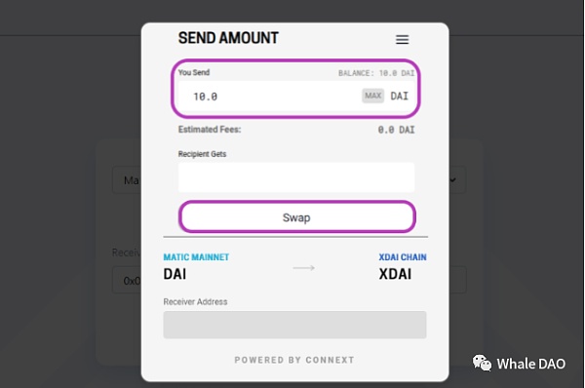Image resolution: width=585 pixels, height=388 pixels.
Task: Select the MATIC MAINNET source chain label
Action: pos(196,257)
